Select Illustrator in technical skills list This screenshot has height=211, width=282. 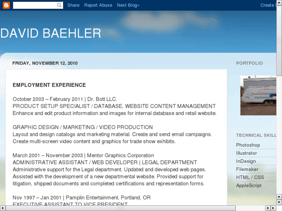(246, 153)
